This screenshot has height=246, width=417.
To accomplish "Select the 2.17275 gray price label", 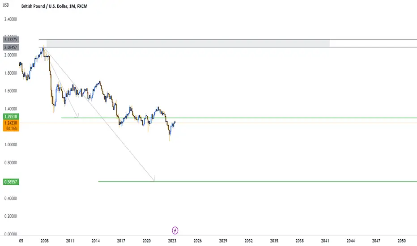I will pos(11,40).
